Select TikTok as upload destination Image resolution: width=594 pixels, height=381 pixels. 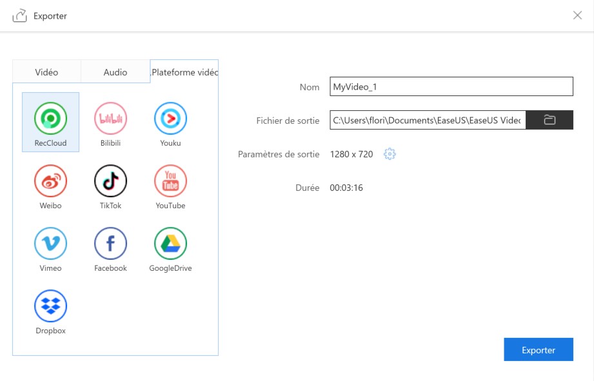tap(110, 181)
